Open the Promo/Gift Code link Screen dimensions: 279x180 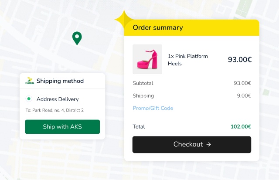153,108
